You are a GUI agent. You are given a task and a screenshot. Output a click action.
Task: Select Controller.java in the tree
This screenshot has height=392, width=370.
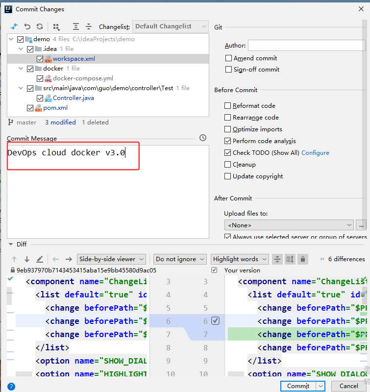[73, 98]
